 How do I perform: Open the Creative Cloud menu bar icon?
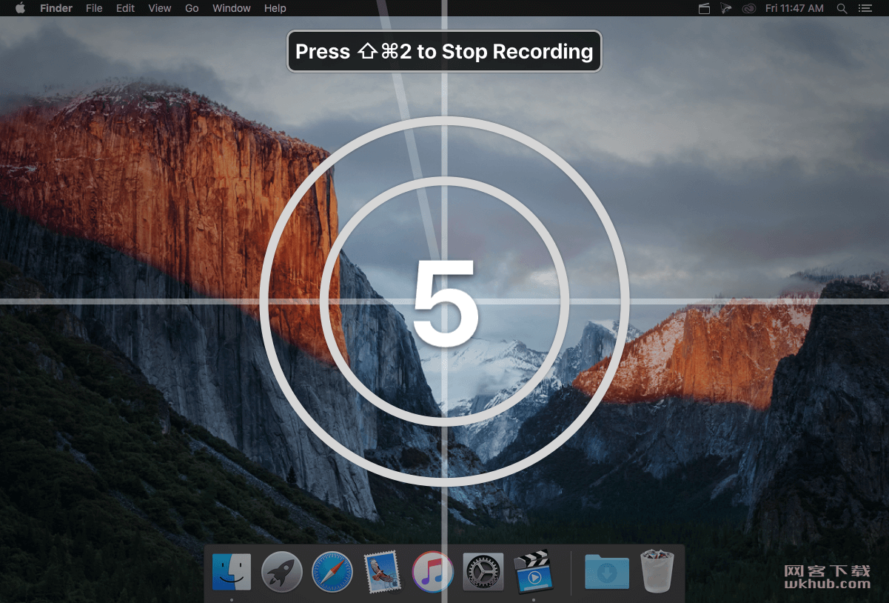click(749, 8)
